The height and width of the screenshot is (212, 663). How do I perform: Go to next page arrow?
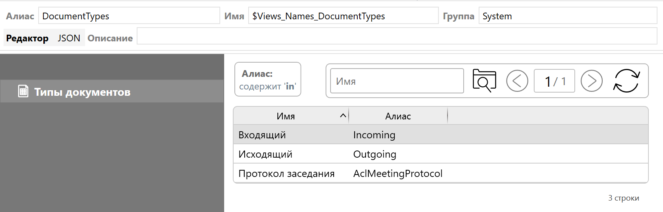(591, 81)
